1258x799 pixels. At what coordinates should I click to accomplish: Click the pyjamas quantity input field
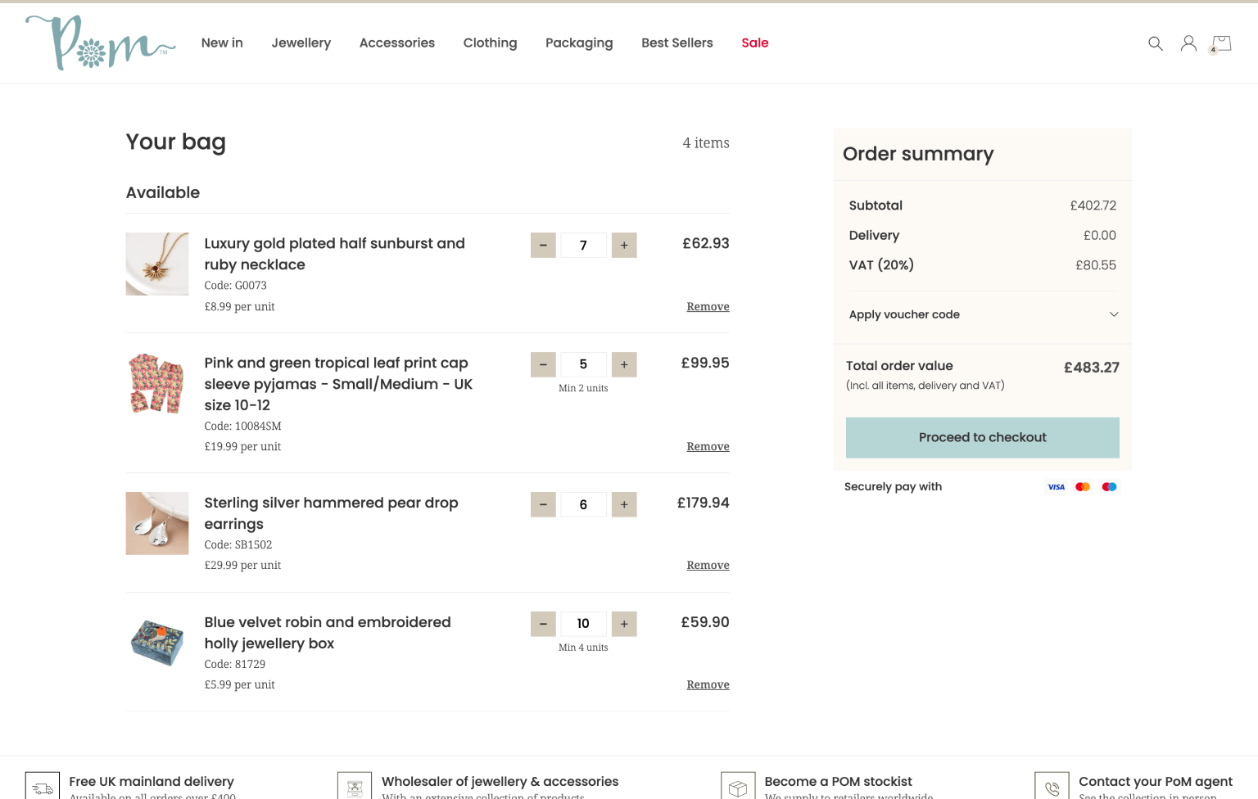(x=583, y=364)
